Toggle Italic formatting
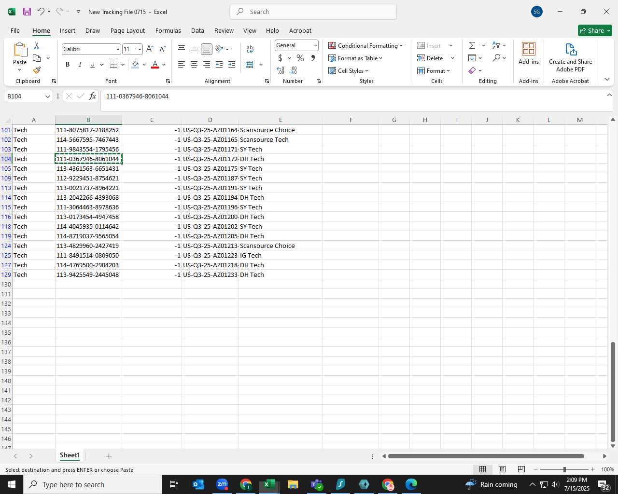Viewport: 618px width, 494px height. coord(80,65)
